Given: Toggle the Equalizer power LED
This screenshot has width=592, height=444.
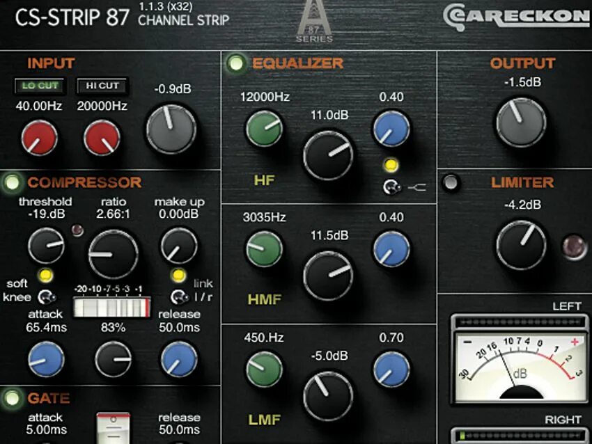Looking at the screenshot, I should coord(236,63).
